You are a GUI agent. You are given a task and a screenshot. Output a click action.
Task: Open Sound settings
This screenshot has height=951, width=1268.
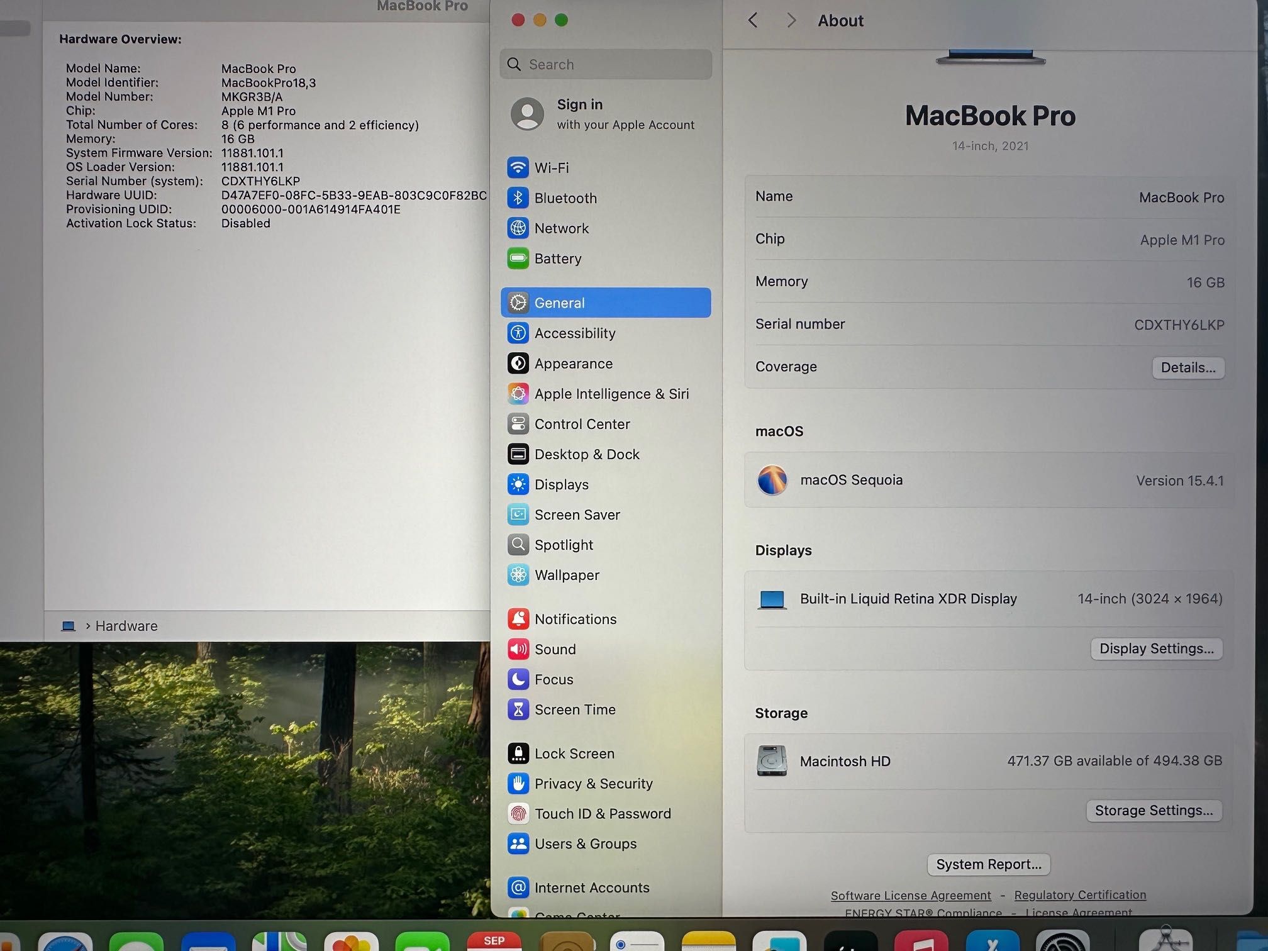click(x=606, y=649)
